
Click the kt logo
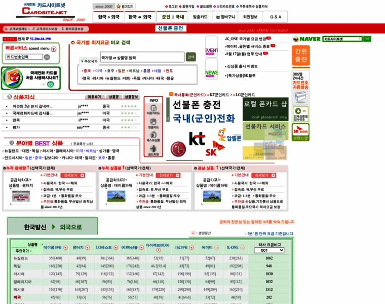pyautogui.click(x=197, y=138)
